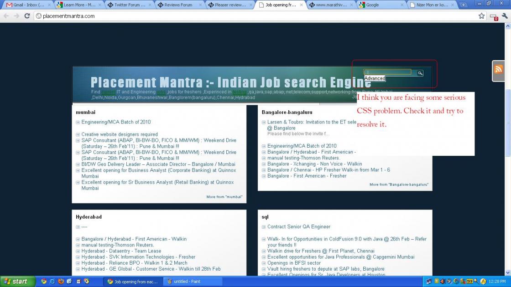This screenshot has height=287, width=511.
Task: Switch to the Gmail - Inbox tab
Action: pos(29,5)
